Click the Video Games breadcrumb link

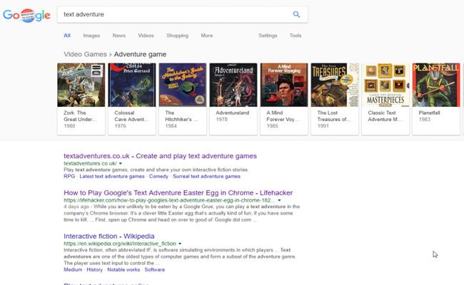85,54
